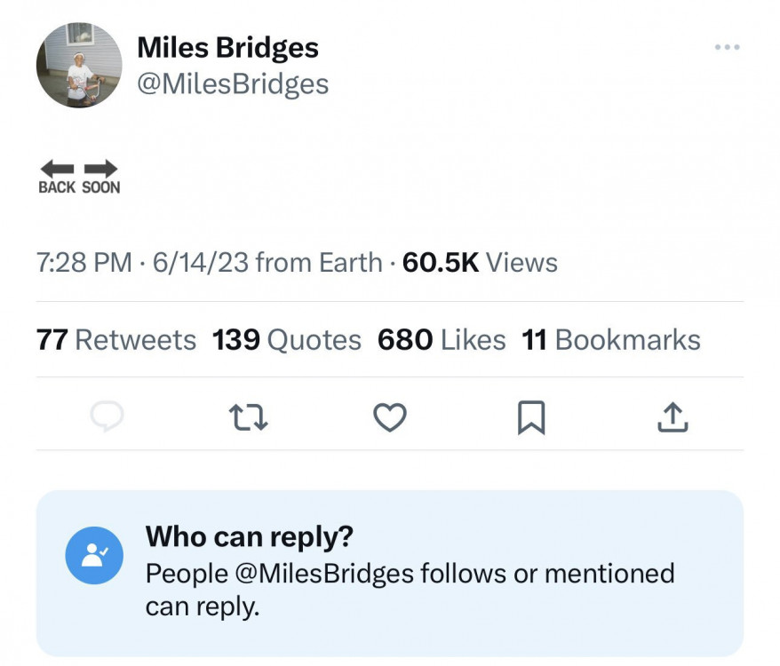This screenshot has width=780, height=666.
Task: Click the 7:28 PM timestamp
Action: coord(84,263)
